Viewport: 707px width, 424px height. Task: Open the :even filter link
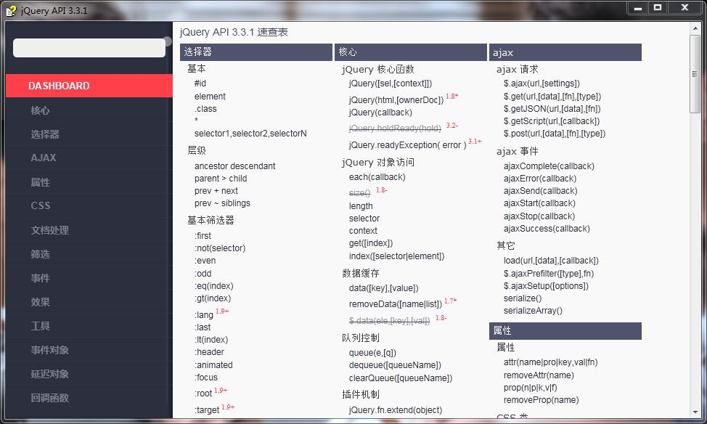click(x=205, y=260)
